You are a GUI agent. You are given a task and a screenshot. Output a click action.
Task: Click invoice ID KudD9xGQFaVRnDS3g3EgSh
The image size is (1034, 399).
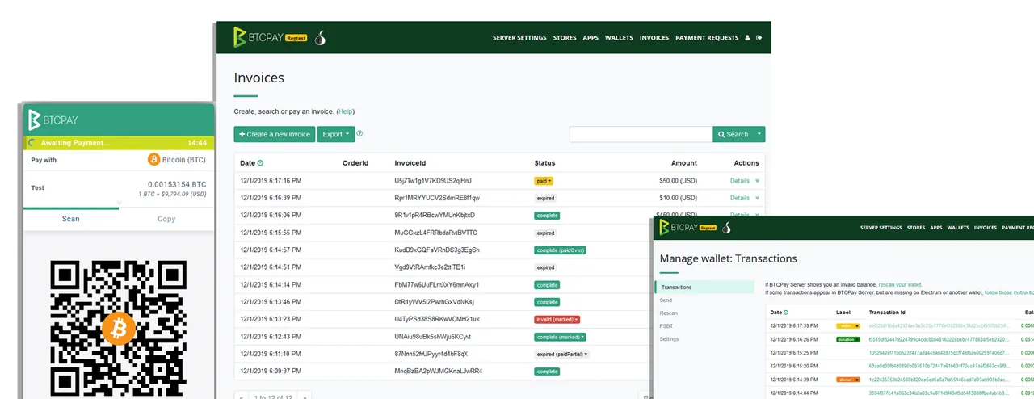(x=436, y=250)
